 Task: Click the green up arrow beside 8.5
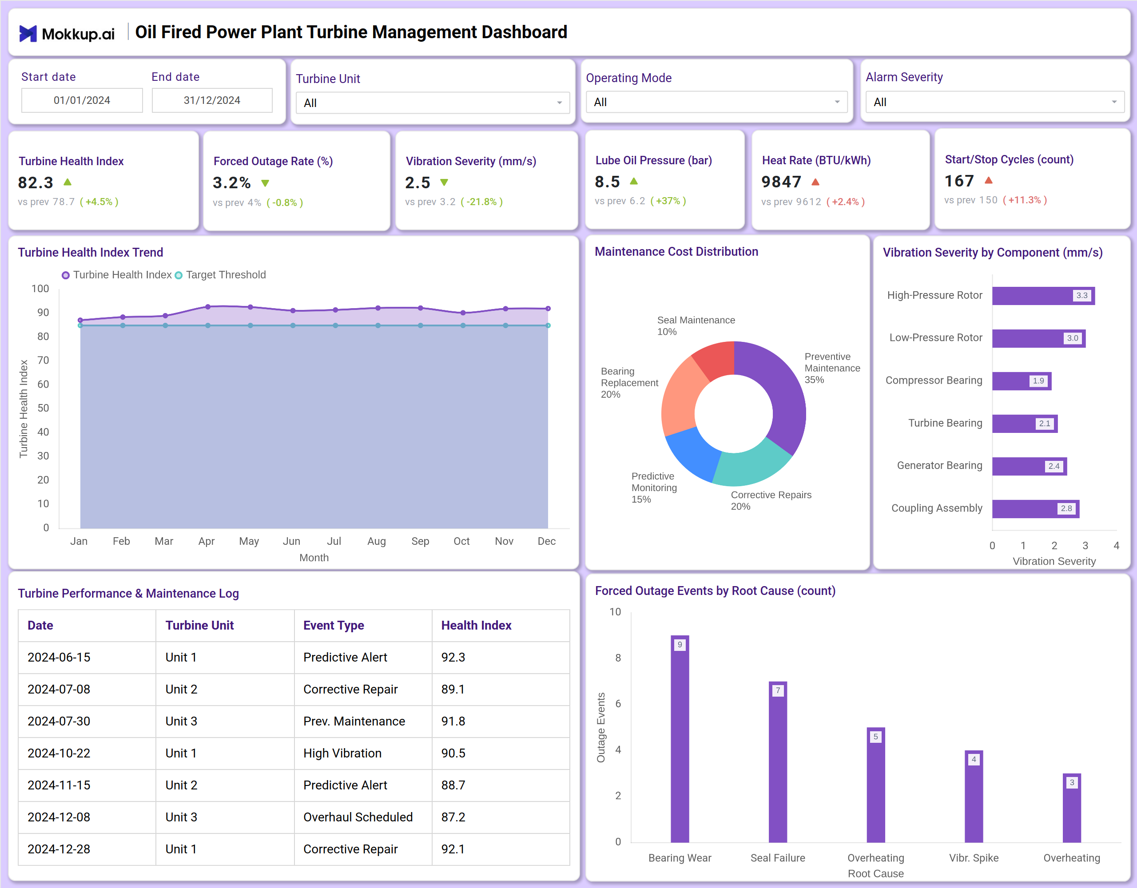634,181
